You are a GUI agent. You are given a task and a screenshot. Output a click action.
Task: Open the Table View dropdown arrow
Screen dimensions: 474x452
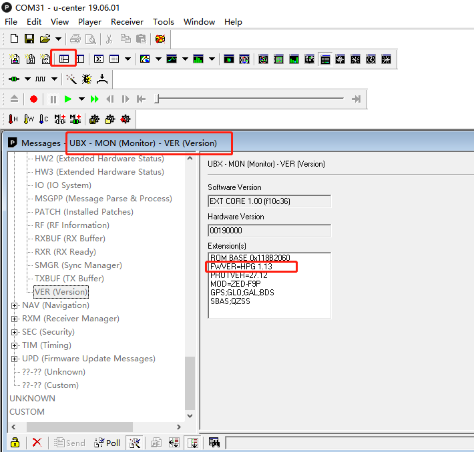(128, 59)
